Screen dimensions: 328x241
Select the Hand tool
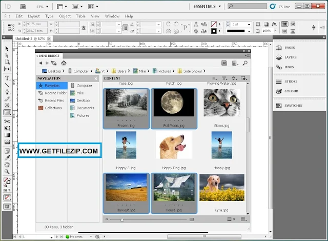point(7,165)
